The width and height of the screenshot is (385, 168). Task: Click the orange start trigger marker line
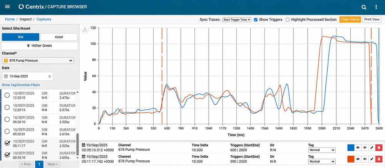pos(162,76)
